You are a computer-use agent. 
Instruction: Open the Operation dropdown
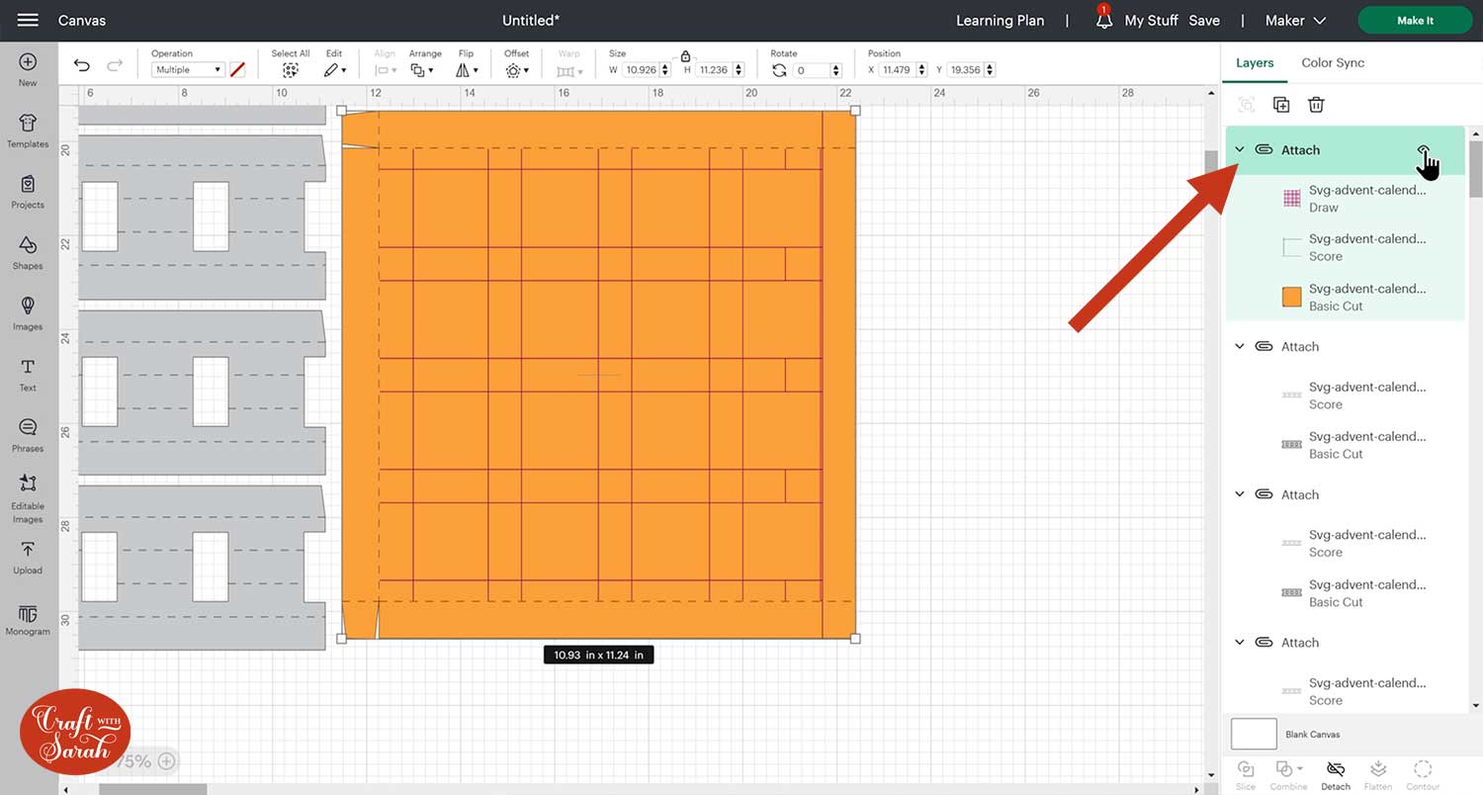(188, 70)
